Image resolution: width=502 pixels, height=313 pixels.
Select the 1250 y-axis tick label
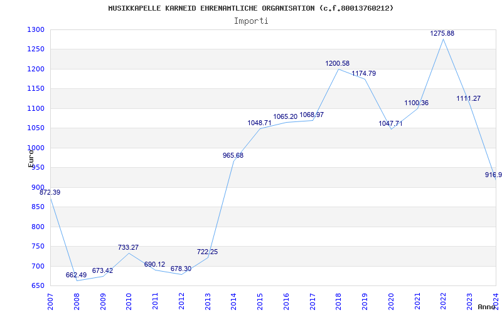(x=36, y=49)
